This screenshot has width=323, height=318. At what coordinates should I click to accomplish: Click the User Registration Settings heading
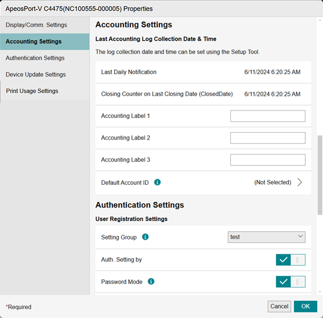[x=131, y=219]
